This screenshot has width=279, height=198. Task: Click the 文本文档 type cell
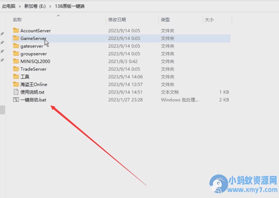point(170,92)
